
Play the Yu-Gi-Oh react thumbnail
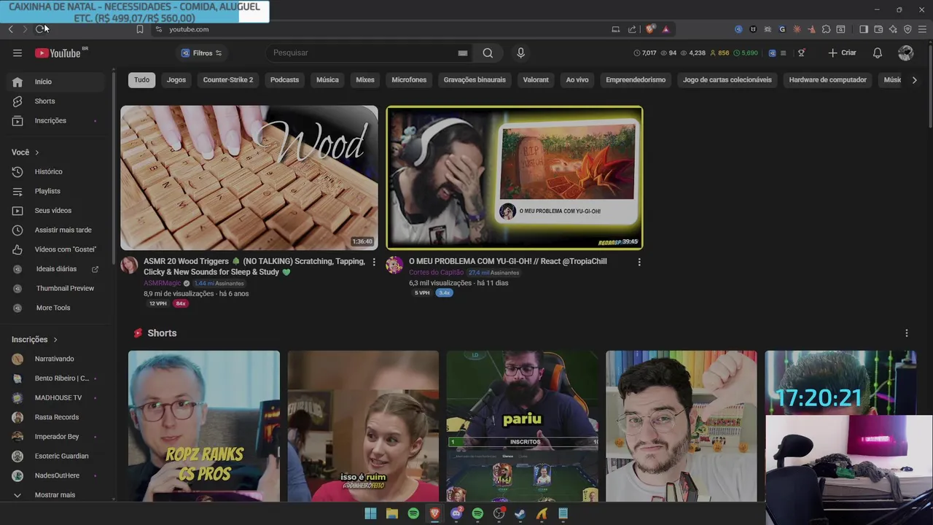(x=515, y=178)
